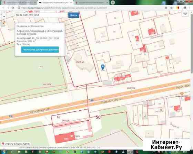Image resolution: width=193 pixels, height=154 pixels.
Task: Open the browser profile icon
Action: point(185,8)
